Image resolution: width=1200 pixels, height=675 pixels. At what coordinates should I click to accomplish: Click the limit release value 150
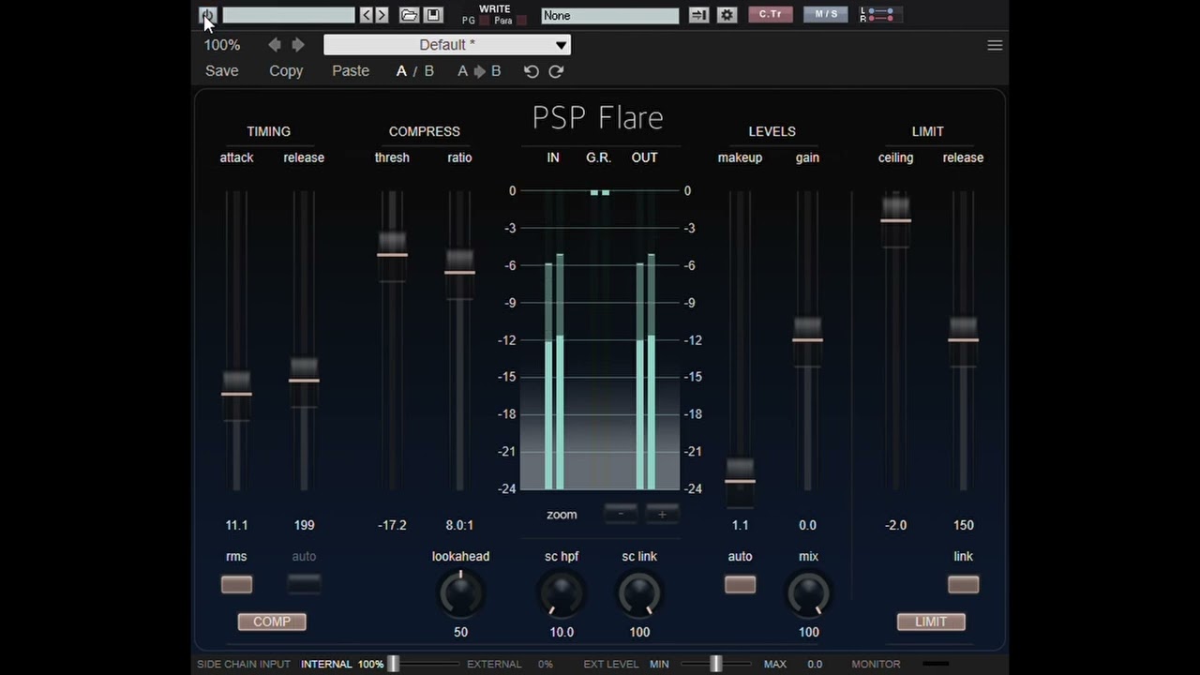coord(963,525)
